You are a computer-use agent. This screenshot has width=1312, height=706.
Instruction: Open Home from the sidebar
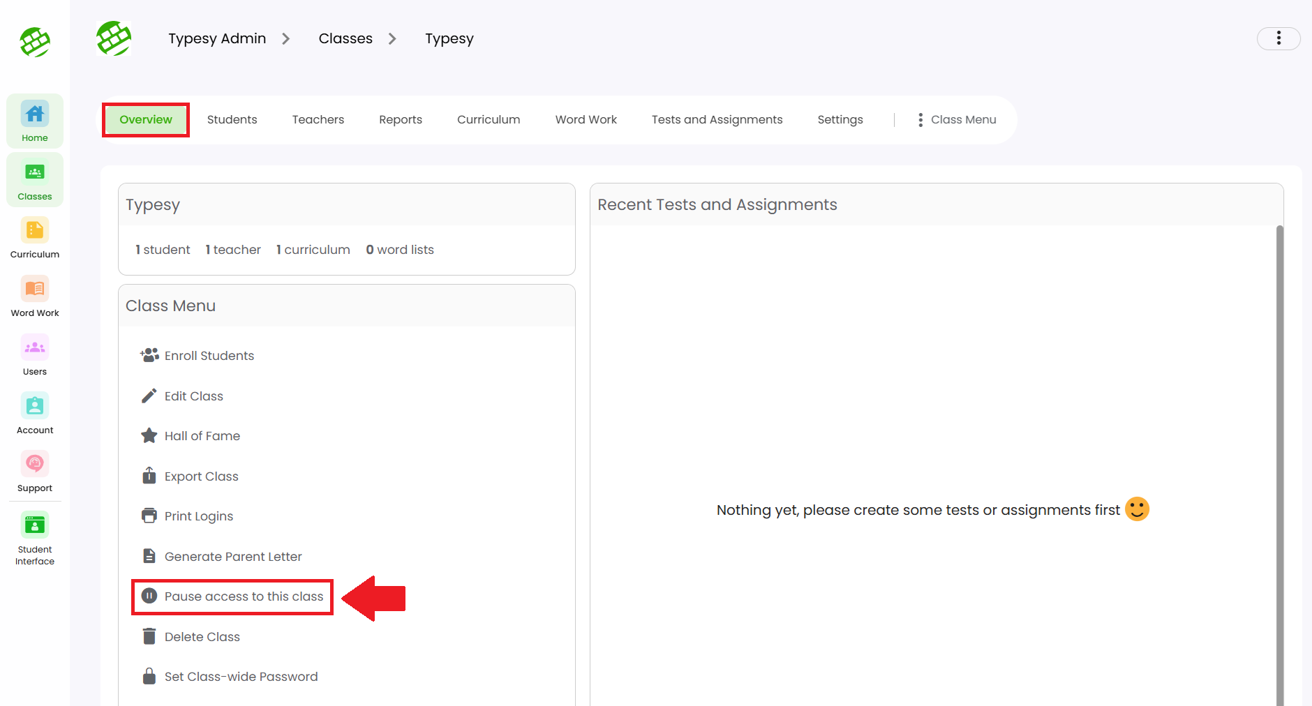(x=35, y=121)
